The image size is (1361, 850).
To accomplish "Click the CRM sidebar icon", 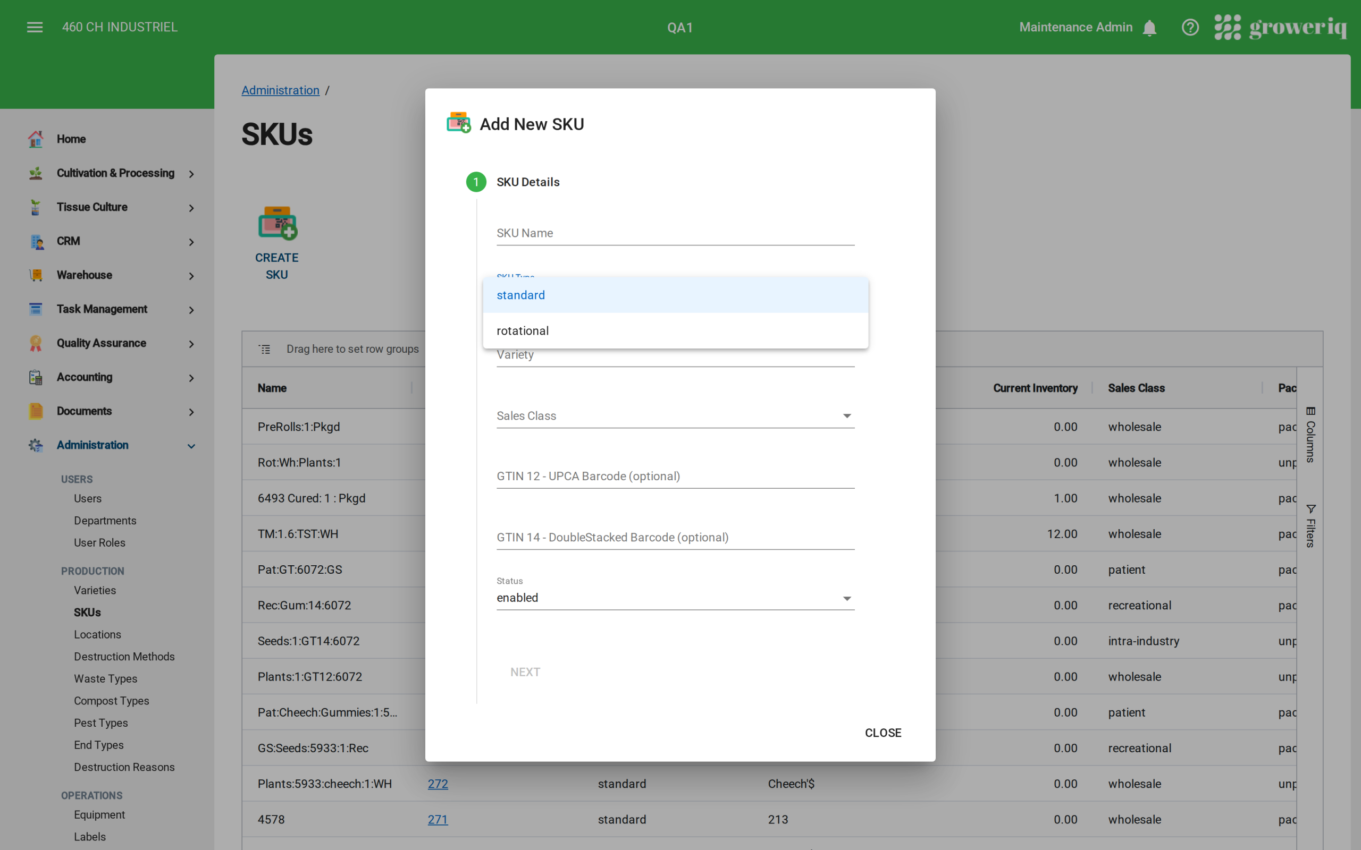I will pos(37,241).
